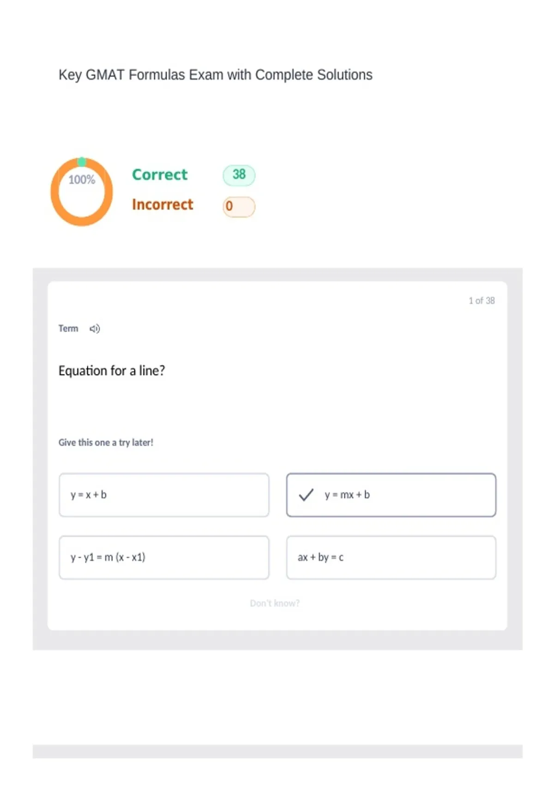
Task: Play audio with the speaker icon
Action: click(x=95, y=329)
